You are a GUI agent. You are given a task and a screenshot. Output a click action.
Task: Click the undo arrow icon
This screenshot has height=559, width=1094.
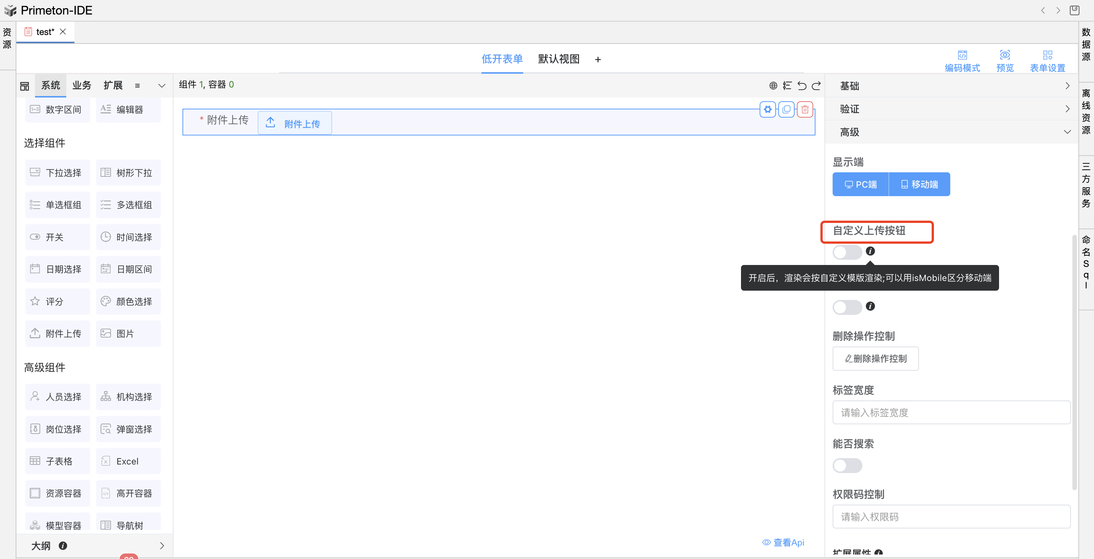pos(801,86)
